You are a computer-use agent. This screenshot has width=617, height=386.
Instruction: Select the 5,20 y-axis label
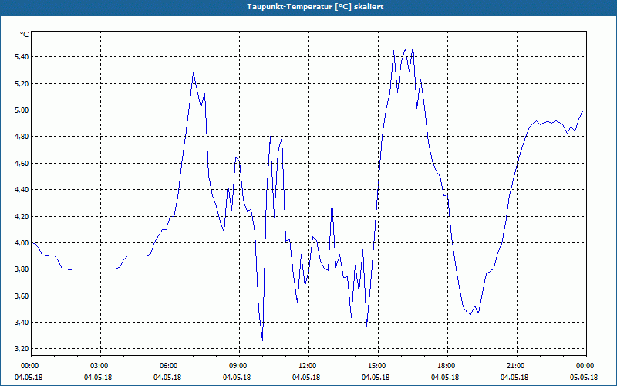pyautogui.click(x=22, y=84)
